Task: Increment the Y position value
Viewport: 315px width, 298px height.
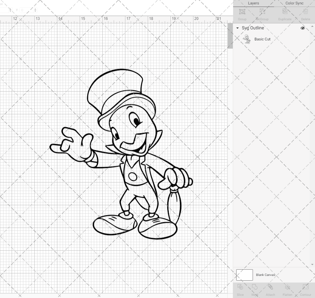Action: [35, 9]
